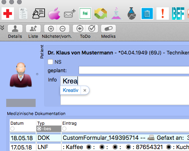This screenshot has height=151, width=189.
Task: Select the DOK type cell
Action: click(x=49, y=138)
